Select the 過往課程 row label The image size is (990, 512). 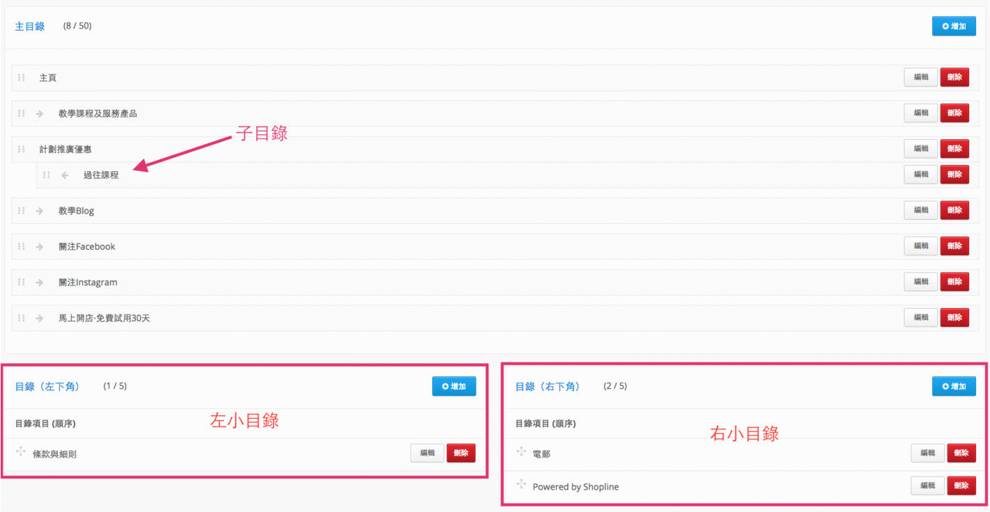point(101,175)
